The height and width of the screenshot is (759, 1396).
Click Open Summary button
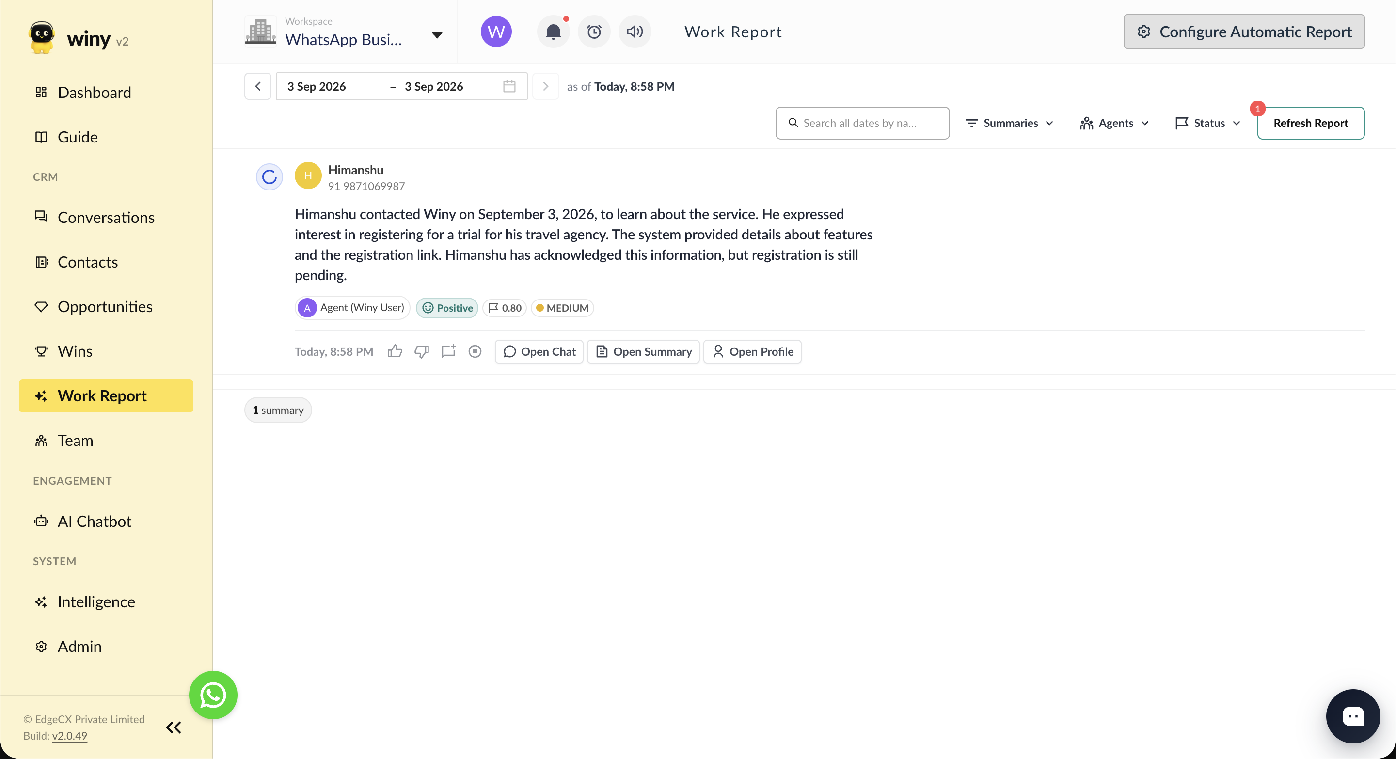tap(643, 351)
